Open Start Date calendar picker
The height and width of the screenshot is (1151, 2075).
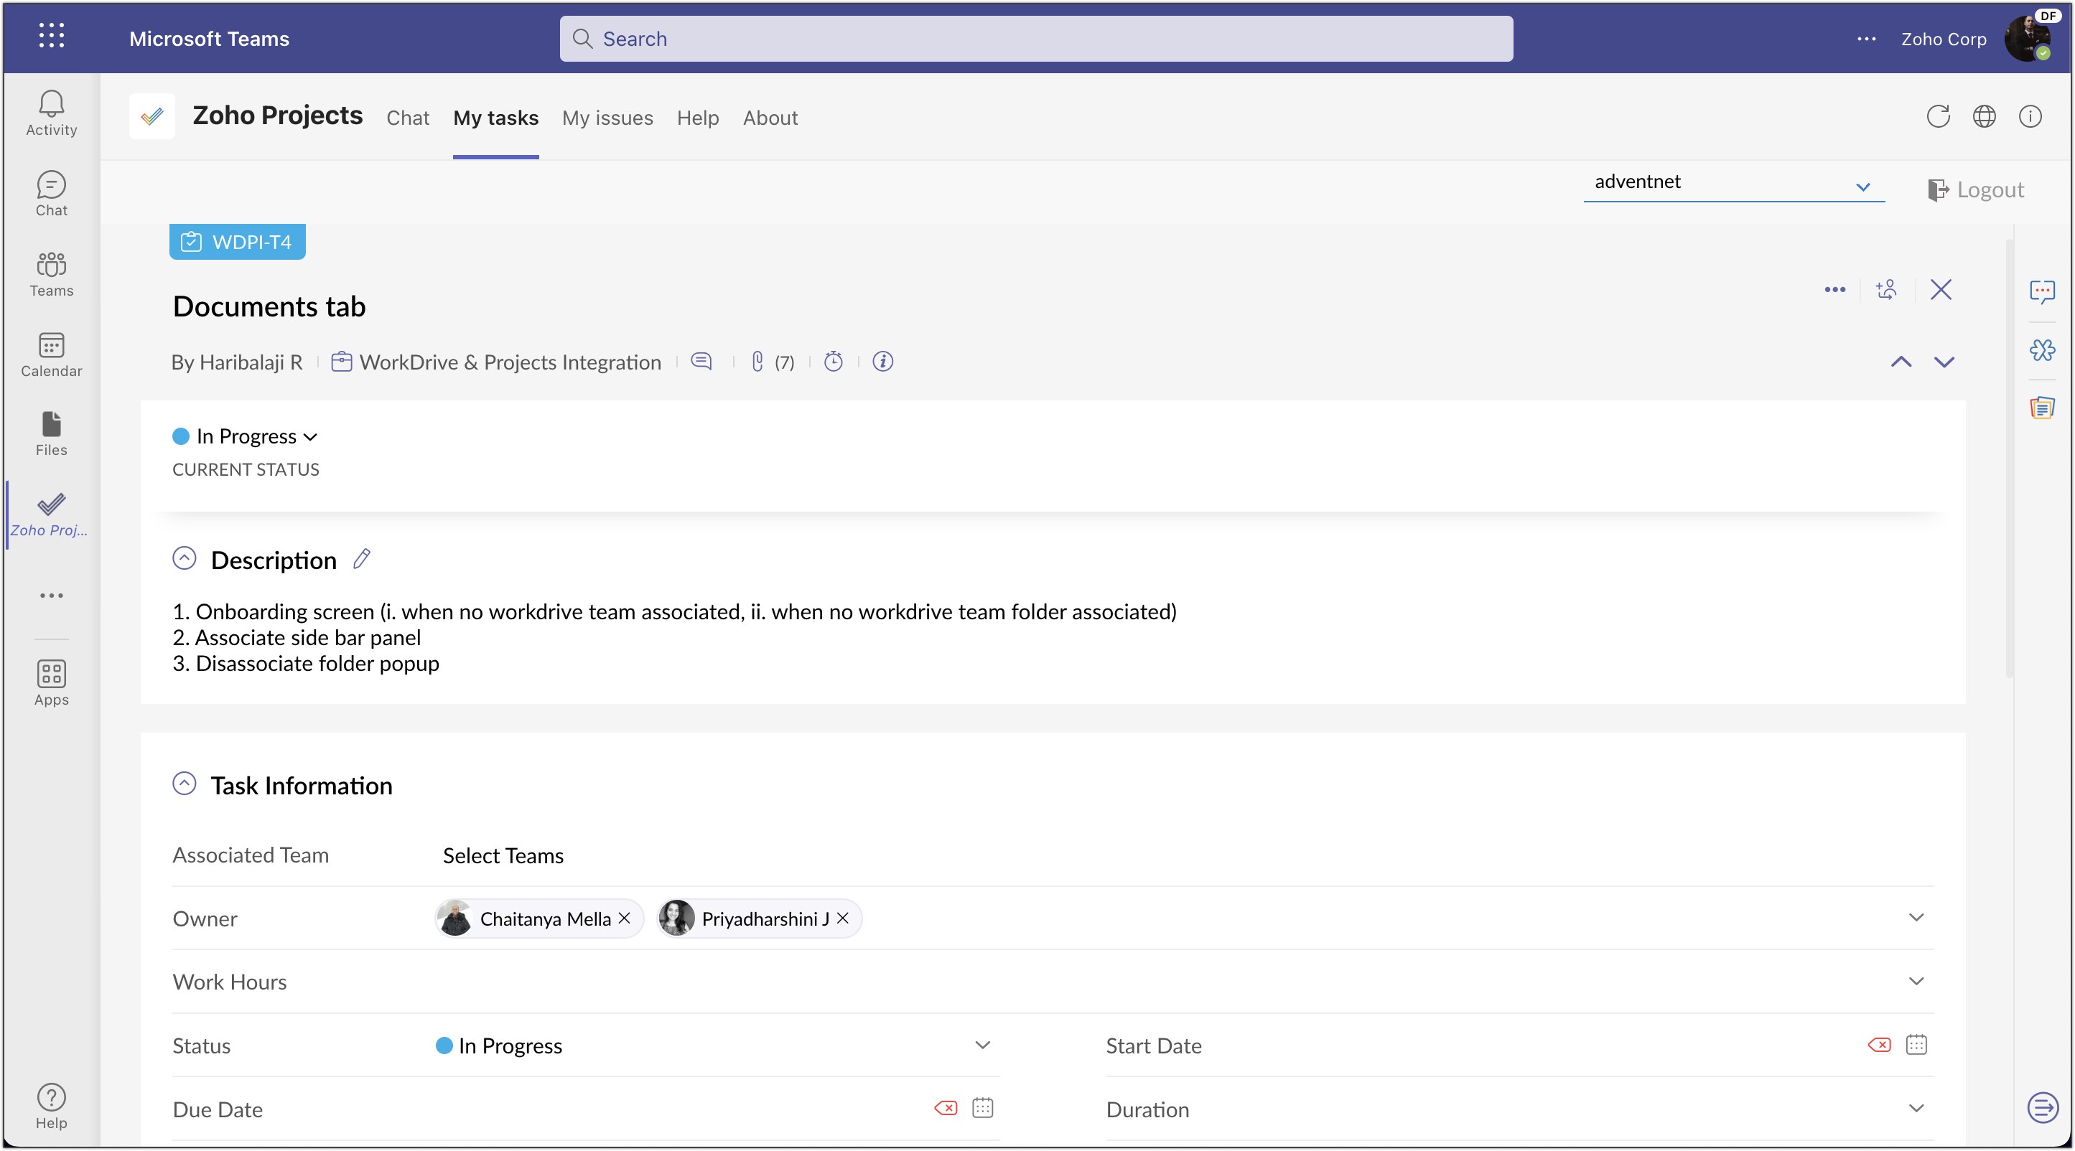[x=1916, y=1045]
